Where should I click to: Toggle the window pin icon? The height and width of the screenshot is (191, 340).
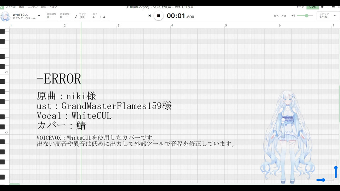point(322,7)
